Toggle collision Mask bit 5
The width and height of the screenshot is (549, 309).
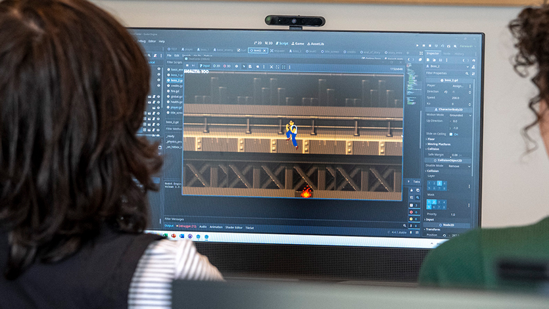click(429, 207)
